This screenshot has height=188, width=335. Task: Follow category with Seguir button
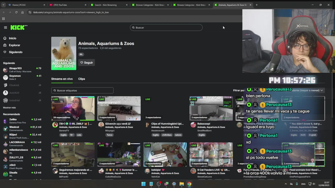[x=87, y=63]
